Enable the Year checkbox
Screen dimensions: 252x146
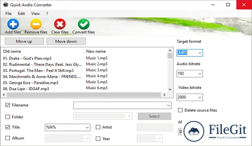pos(98,138)
